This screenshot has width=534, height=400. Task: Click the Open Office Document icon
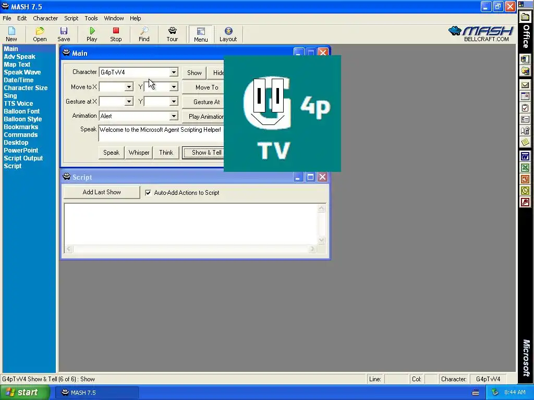click(x=525, y=71)
